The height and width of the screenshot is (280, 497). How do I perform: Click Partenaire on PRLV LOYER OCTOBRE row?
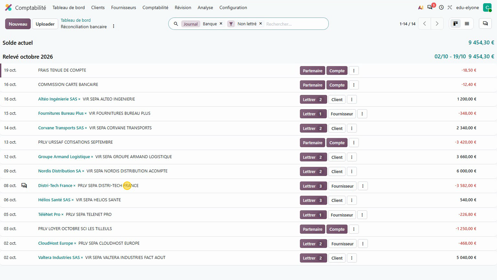pos(312,229)
